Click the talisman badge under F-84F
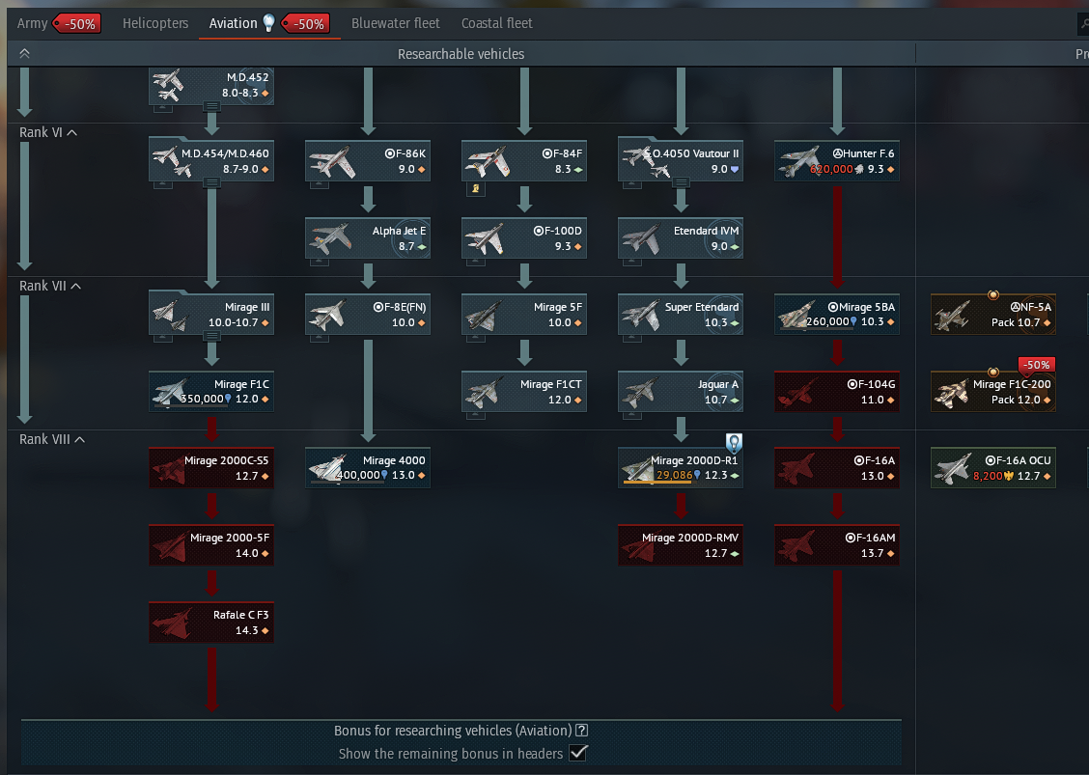The image size is (1089, 775). coord(476,188)
